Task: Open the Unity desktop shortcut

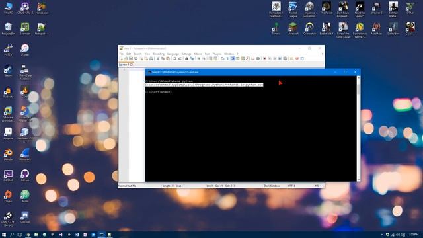Action: (8, 219)
